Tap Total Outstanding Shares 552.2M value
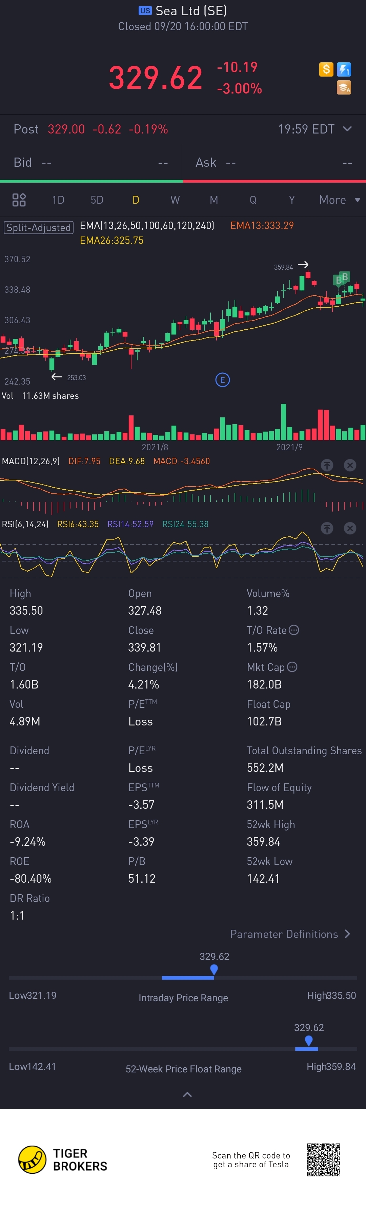 (265, 768)
